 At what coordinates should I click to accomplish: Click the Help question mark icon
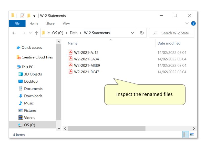tap(194, 23)
